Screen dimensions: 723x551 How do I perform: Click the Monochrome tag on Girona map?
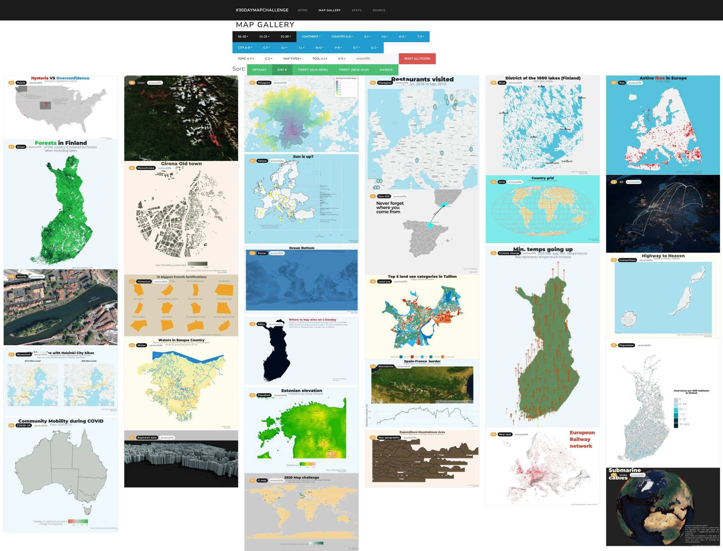coord(146,168)
